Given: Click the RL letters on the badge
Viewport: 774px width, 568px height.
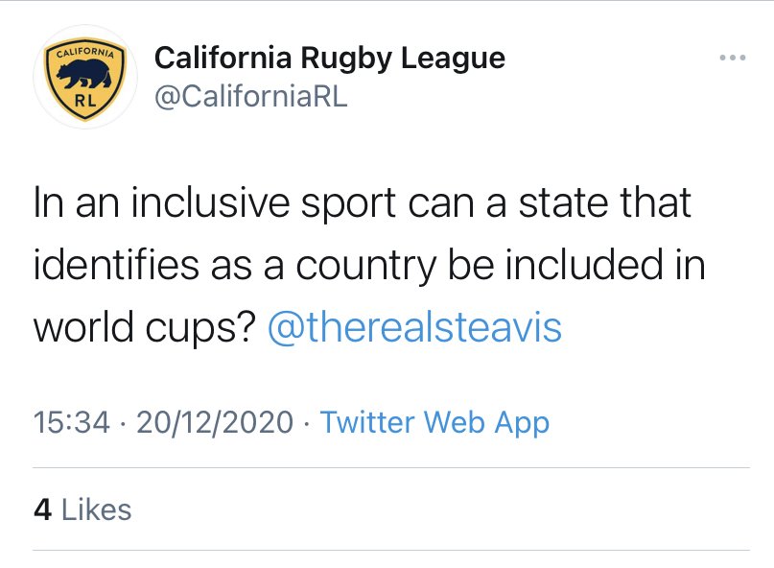Looking at the screenshot, I should pyautogui.click(x=85, y=102).
